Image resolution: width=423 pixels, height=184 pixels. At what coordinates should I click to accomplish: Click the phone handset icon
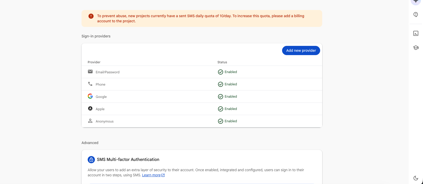tap(90, 84)
